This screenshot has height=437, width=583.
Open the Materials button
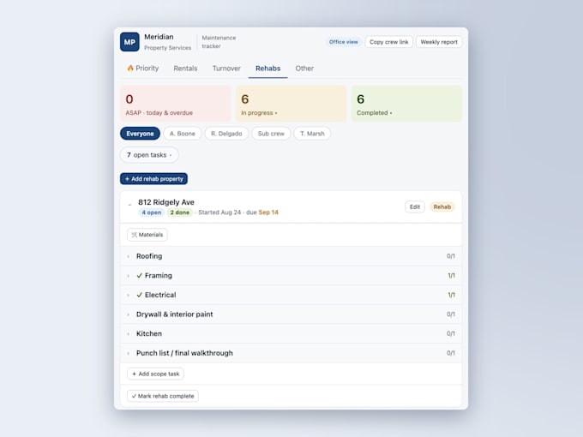(x=147, y=235)
